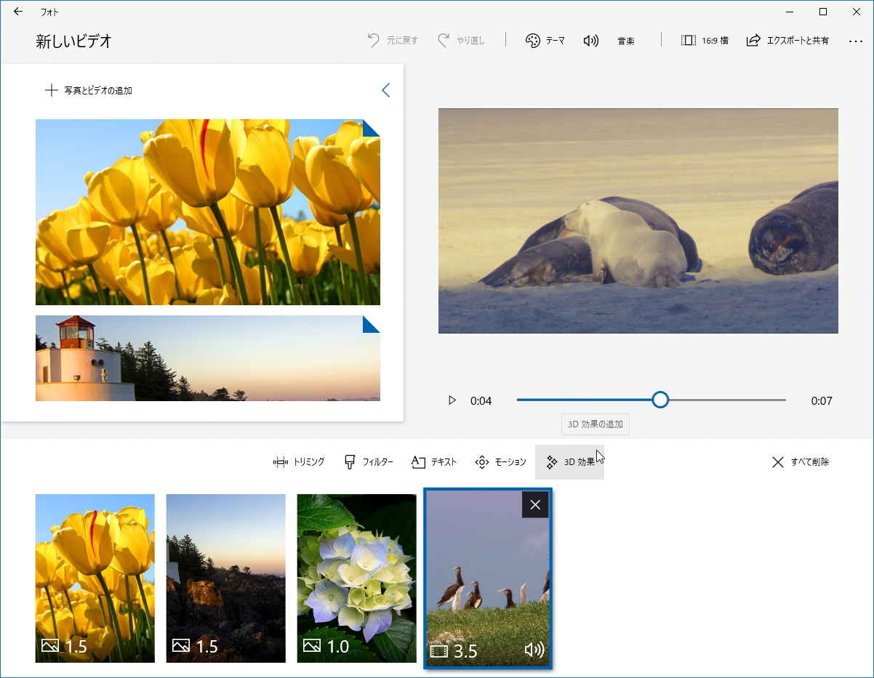Click the 0:07 total duration label
The image size is (874, 678).
(x=822, y=400)
